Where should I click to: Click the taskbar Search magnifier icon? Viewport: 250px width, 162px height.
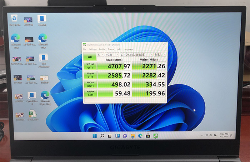click(x=102, y=136)
